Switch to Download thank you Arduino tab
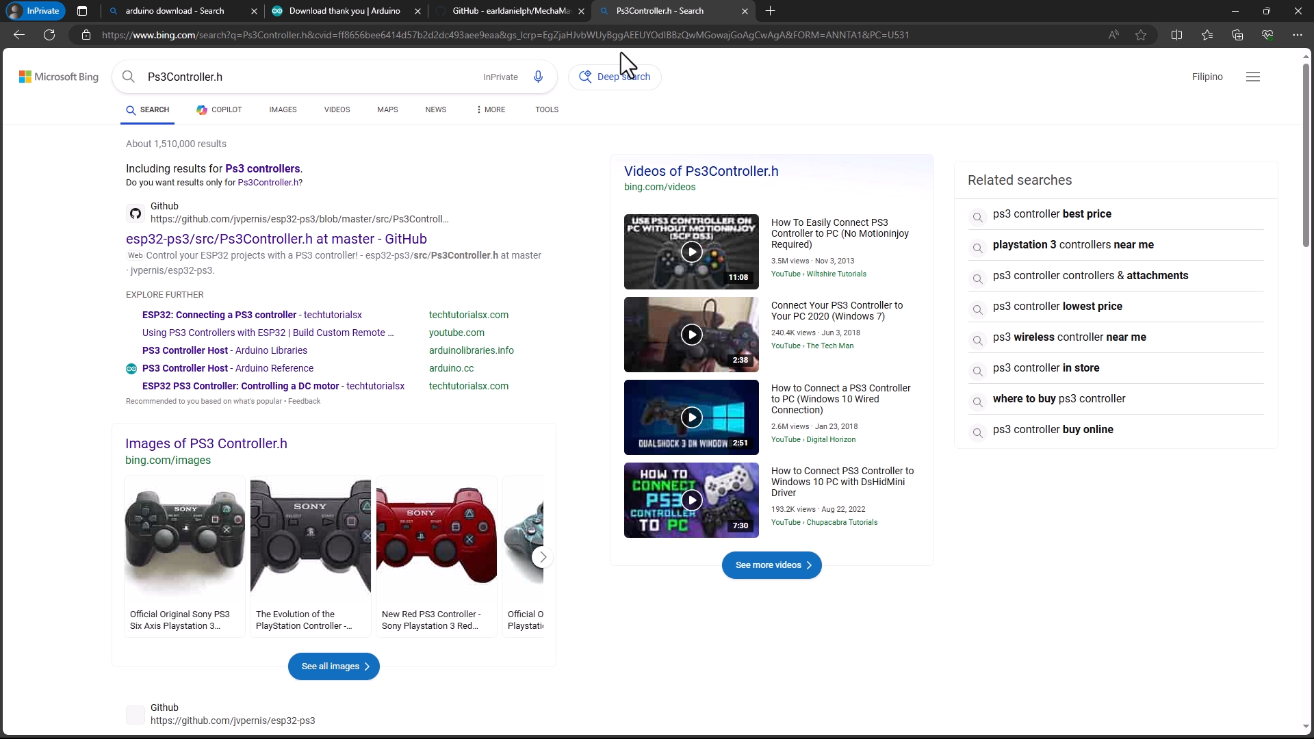 pos(345,11)
